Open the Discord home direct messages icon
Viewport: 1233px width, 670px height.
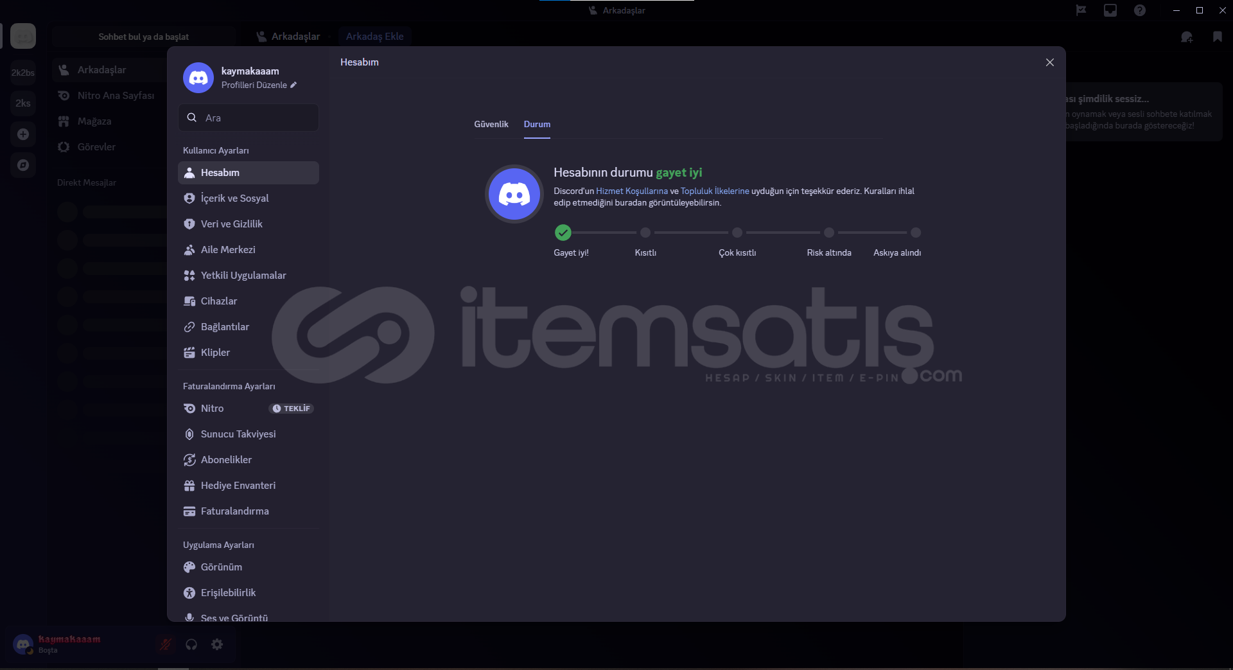[23, 36]
